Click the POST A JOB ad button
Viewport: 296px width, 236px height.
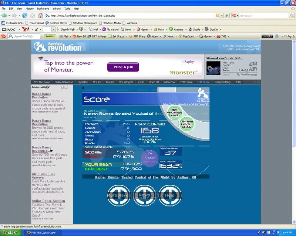tap(123, 67)
